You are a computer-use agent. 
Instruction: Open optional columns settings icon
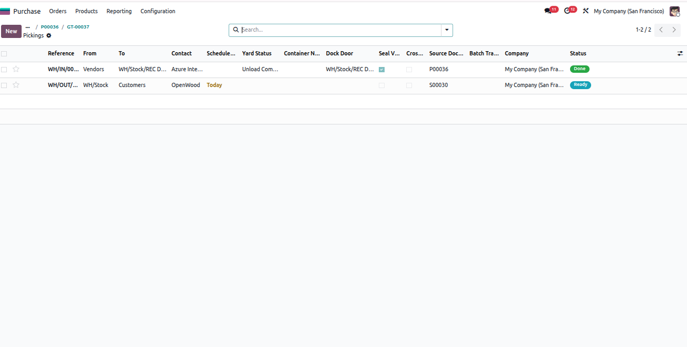680,53
